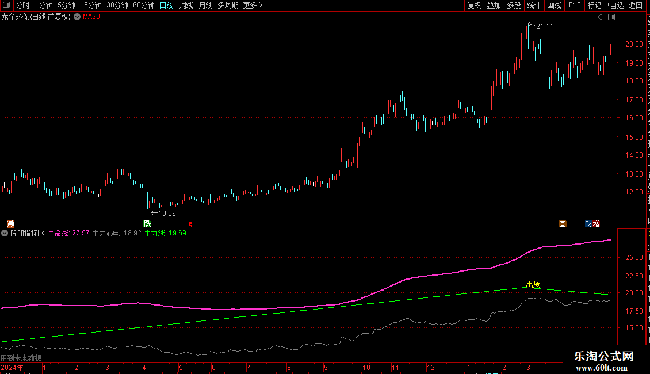Click the 回 buyback marker icon
This screenshot has height=374, width=650.
click(x=563, y=224)
